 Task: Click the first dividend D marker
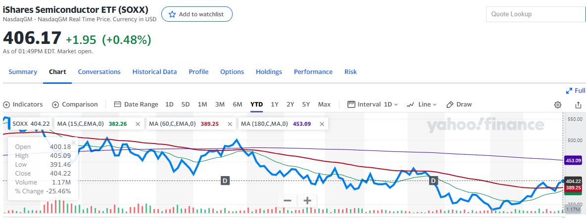(225, 181)
